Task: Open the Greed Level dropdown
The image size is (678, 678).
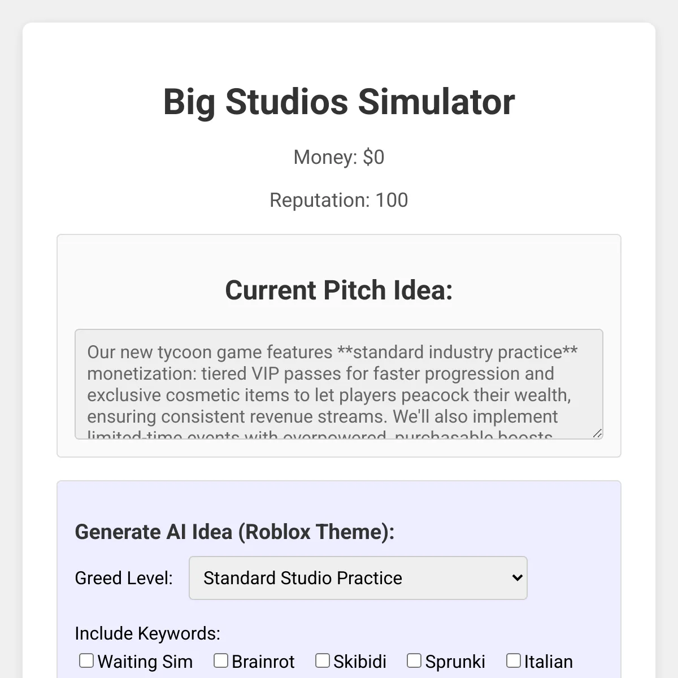Action: click(357, 578)
